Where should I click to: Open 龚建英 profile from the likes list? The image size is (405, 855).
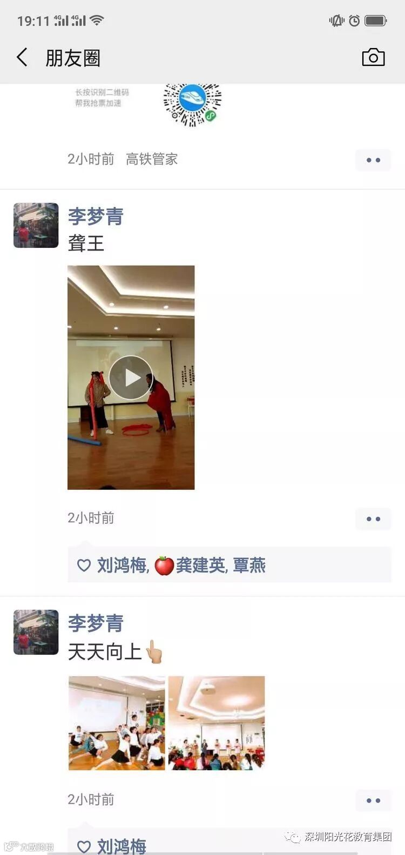point(200,565)
